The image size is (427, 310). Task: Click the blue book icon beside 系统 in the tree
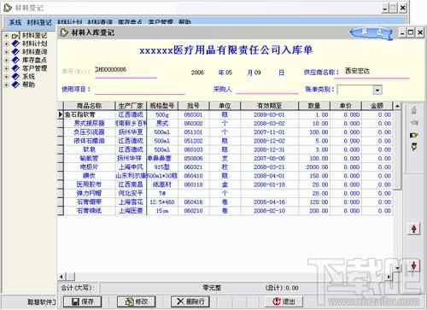click(x=15, y=77)
